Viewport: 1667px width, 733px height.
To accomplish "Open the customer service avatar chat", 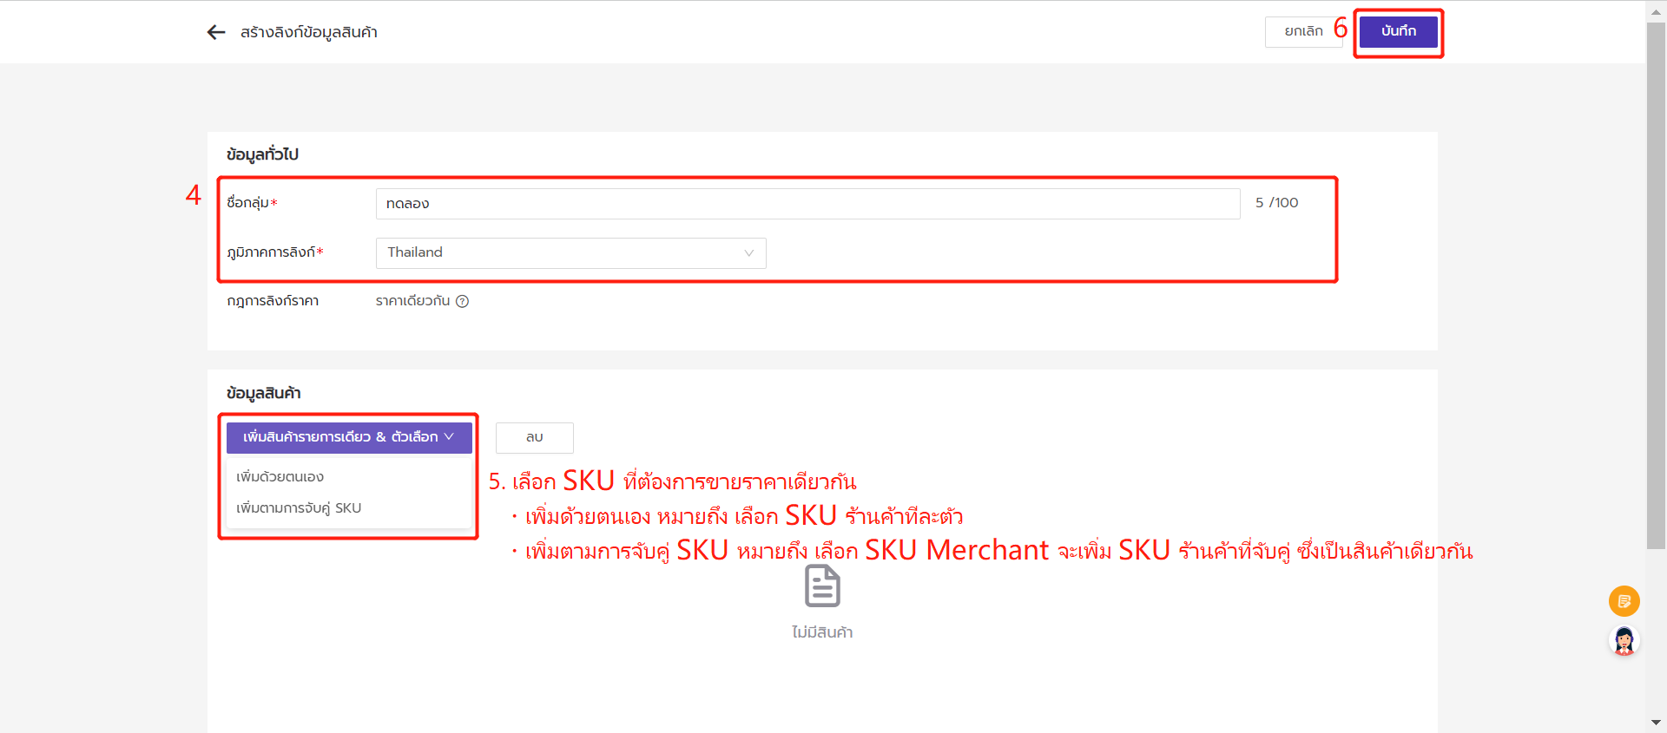I will coord(1624,641).
